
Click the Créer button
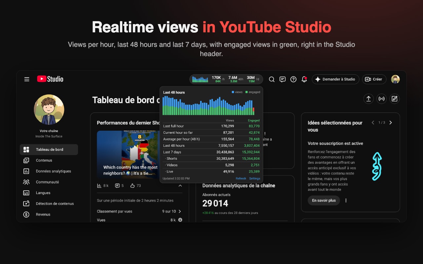coord(374,79)
